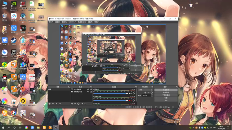
Task: Open taskbar search magnifier
Action: coord(9,127)
